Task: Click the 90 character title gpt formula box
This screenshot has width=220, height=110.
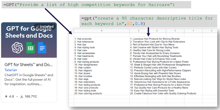Action: (148, 21)
